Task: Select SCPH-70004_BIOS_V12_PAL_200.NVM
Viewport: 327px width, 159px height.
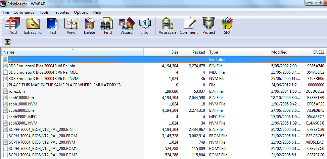Action: pyautogui.click(x=42, y=142)
